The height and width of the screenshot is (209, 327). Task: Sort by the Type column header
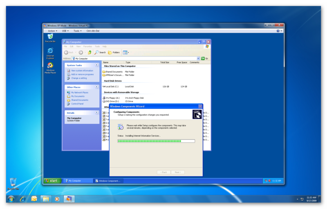(x=138, y=62)
